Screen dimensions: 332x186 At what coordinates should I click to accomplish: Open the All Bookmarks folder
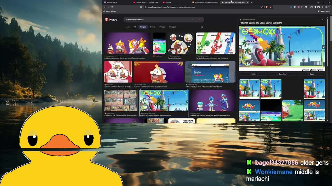(x=324, y=11)
